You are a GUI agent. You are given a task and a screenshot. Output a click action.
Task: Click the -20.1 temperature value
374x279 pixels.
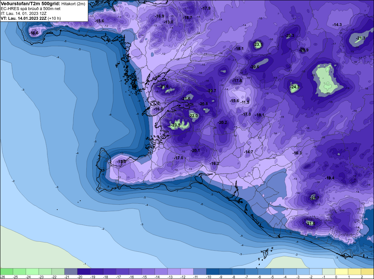tap(195, 150)
